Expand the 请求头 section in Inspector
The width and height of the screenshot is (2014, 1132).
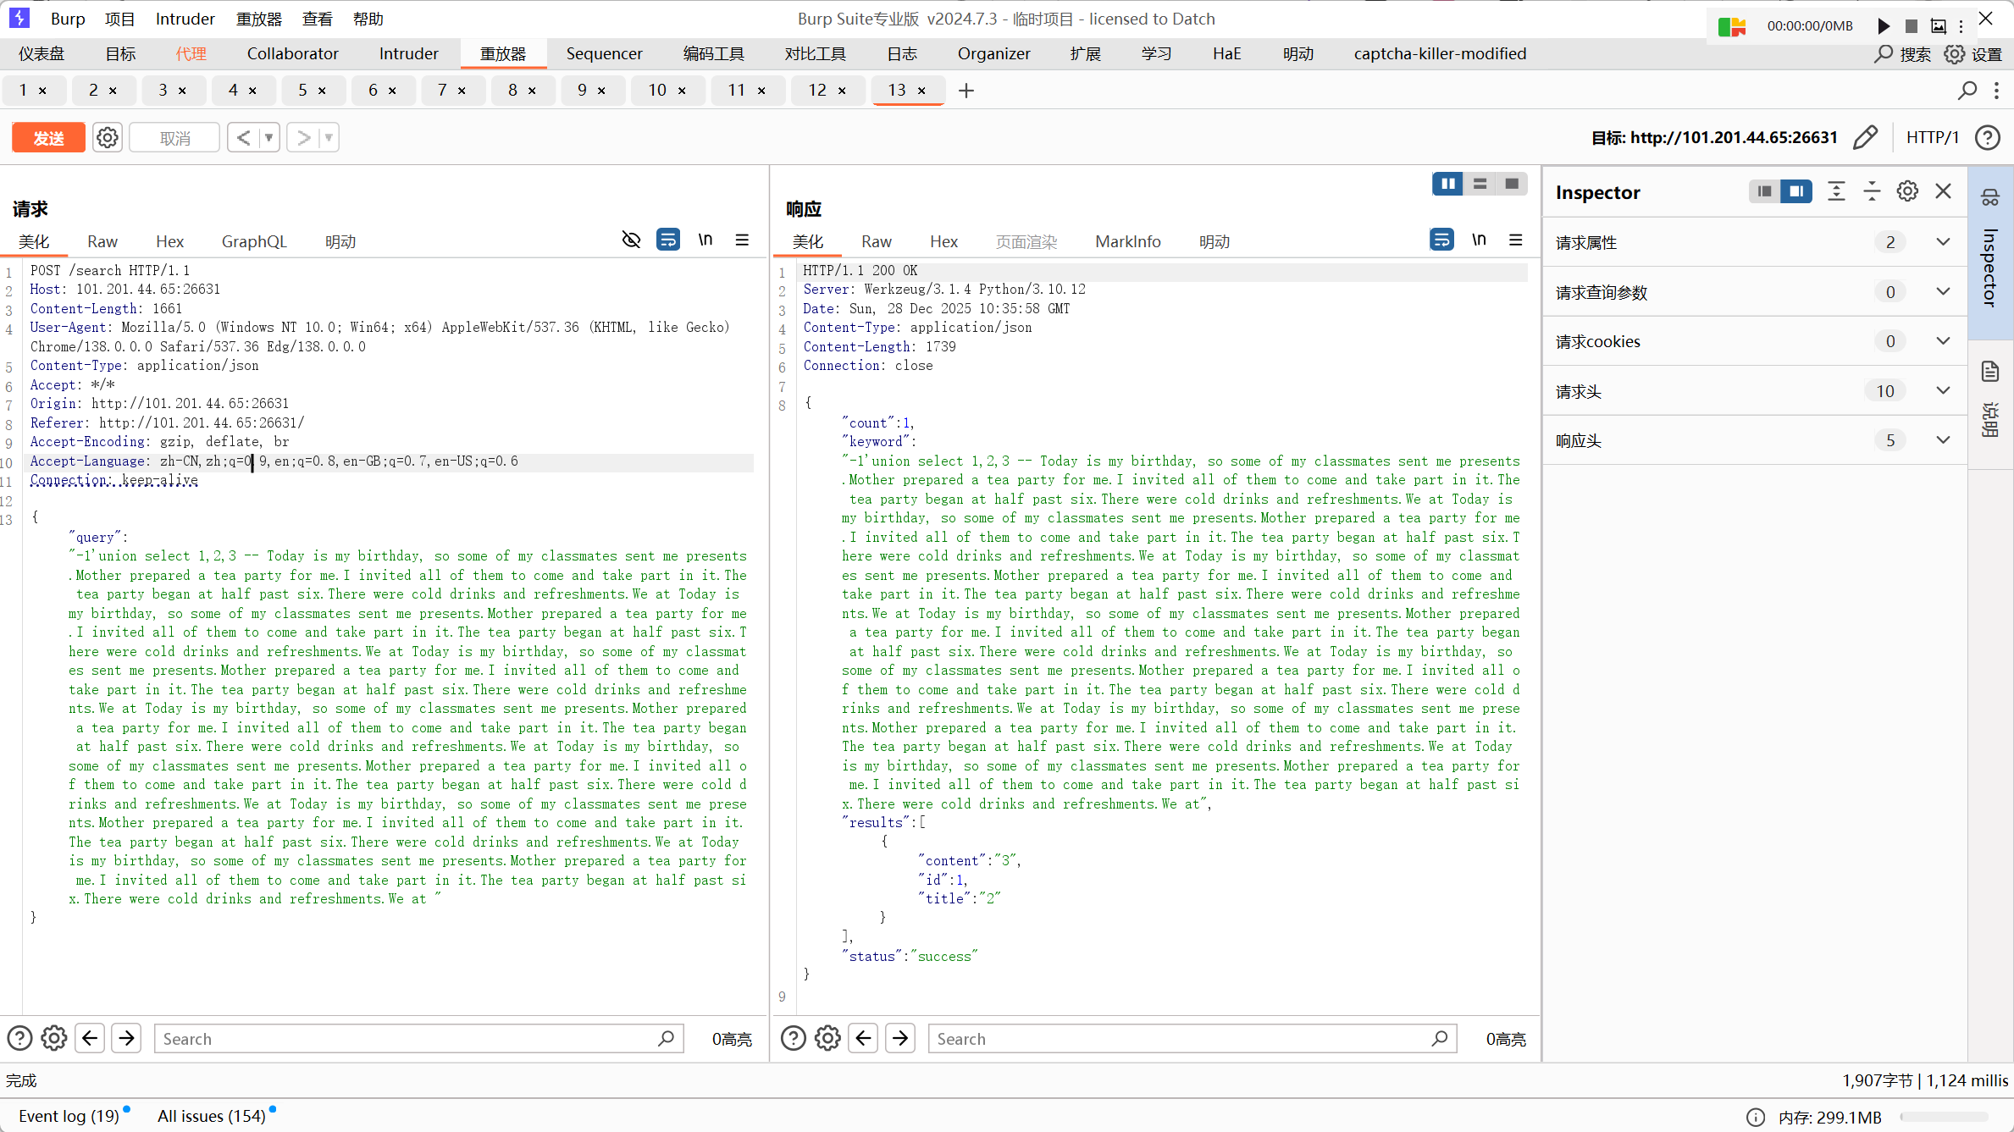pos(1943,391)
